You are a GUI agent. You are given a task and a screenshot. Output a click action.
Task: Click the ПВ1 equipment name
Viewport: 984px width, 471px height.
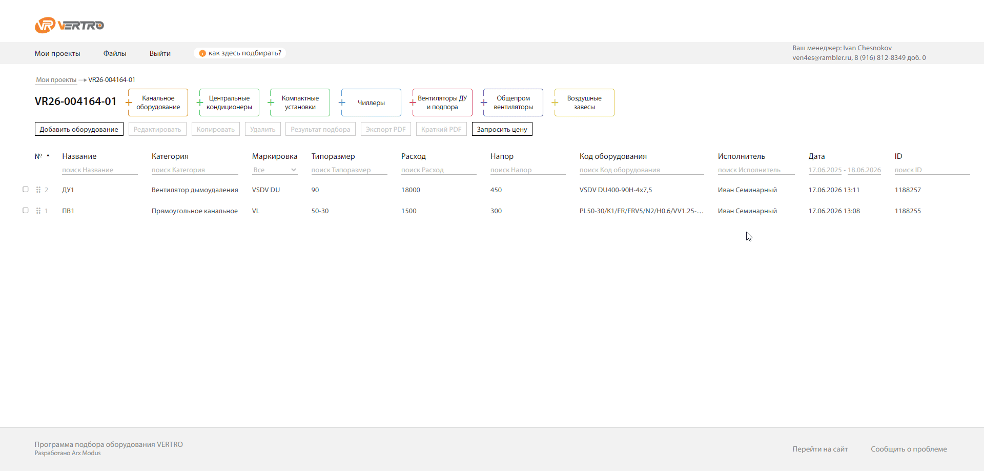[x=68, y=211]
